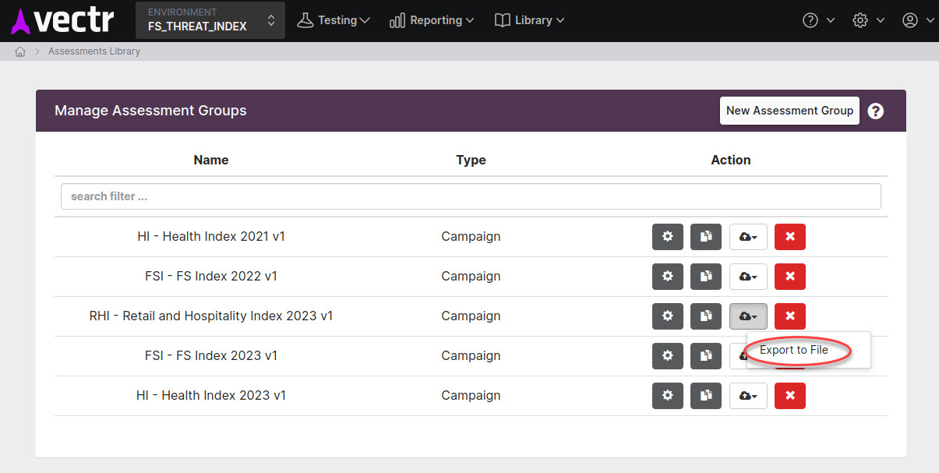939x473 pixels.
Task: Choose Export to File from the menu
Action: coord(794,350)
